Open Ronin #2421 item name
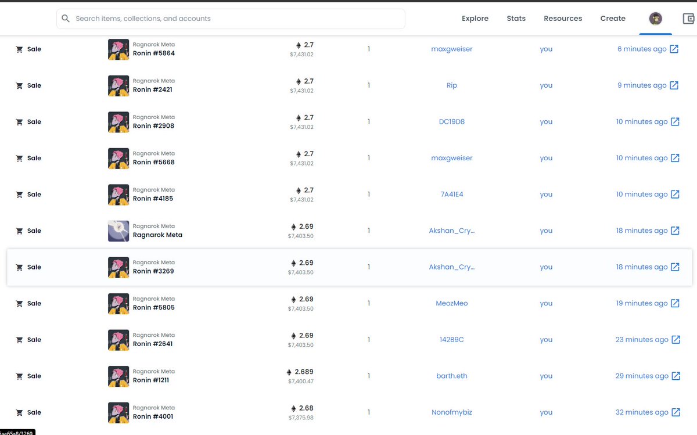 click(153, 89)
